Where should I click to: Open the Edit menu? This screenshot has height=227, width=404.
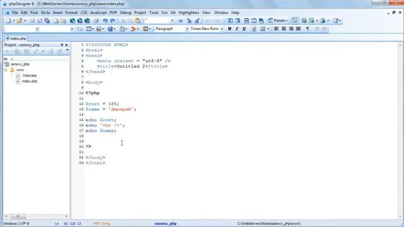pyautogui.click(x=24, y=13)
